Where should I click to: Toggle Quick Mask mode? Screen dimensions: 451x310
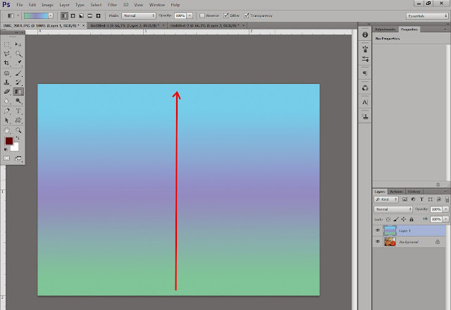[6, 158]
